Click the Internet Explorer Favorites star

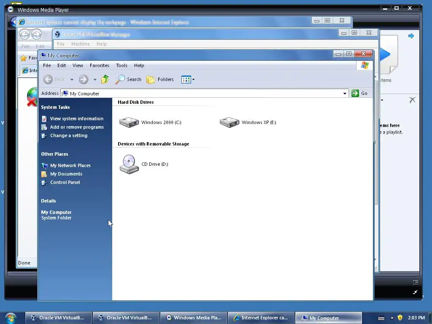[24, 58]
